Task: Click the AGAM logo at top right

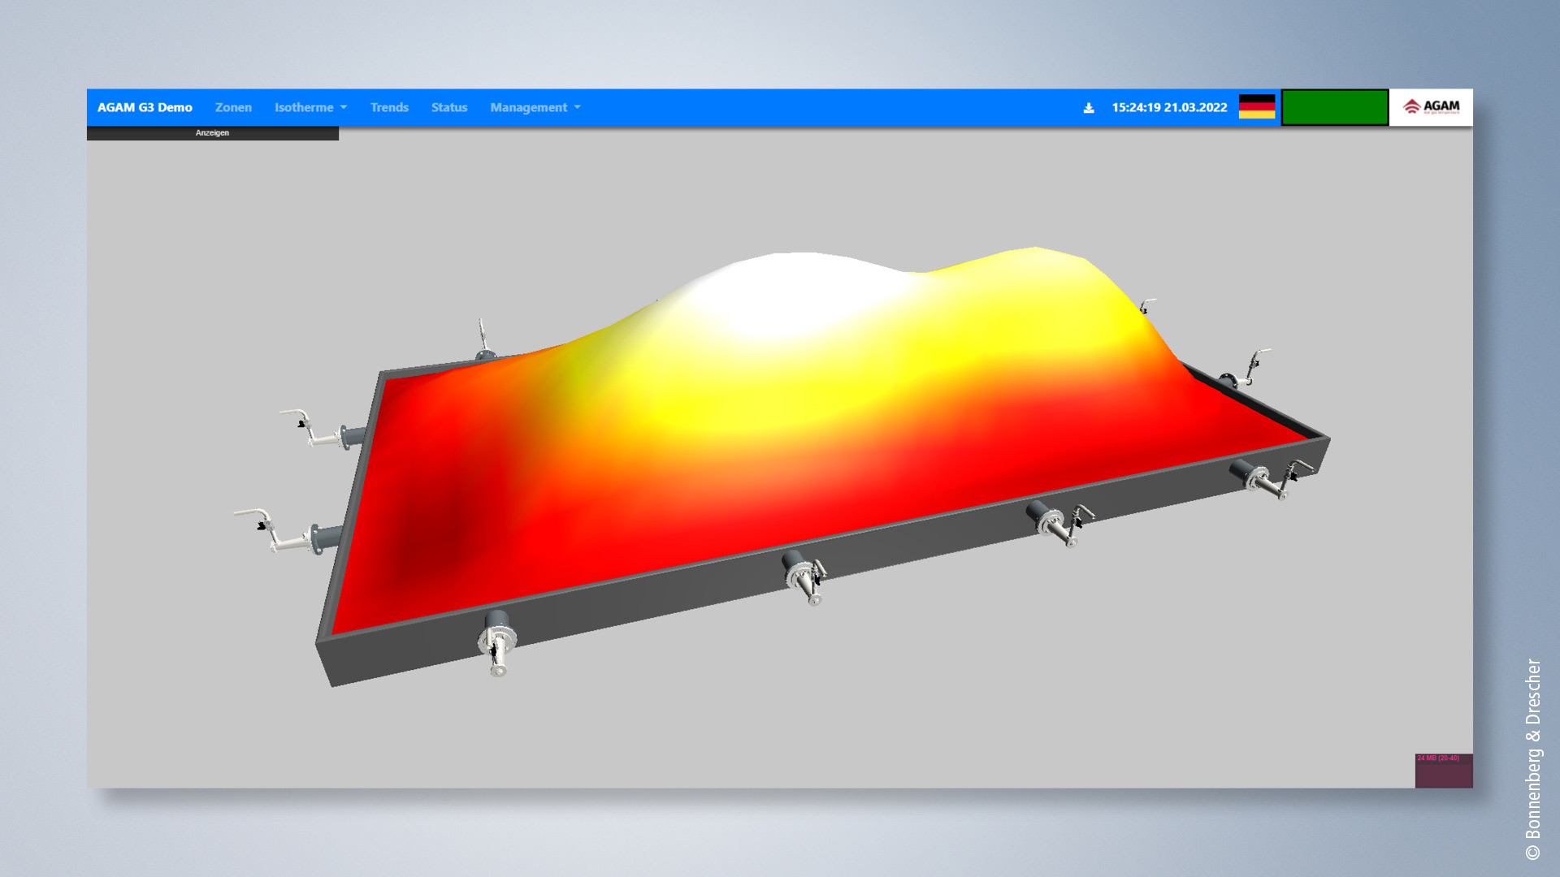Action: (1431, 107)
